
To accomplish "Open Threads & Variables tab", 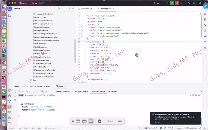I will (x=62, y=91).
